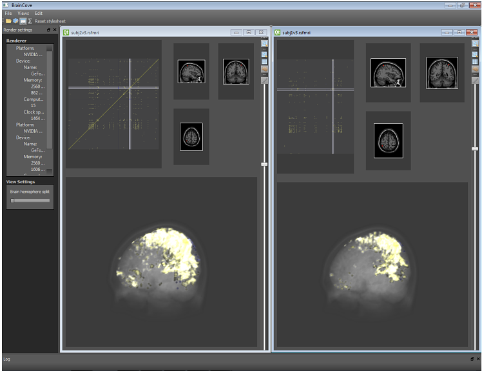Select the sagittal MRI slice in subj2v3
Screen dimensions: 482x373
click(191, 72)
